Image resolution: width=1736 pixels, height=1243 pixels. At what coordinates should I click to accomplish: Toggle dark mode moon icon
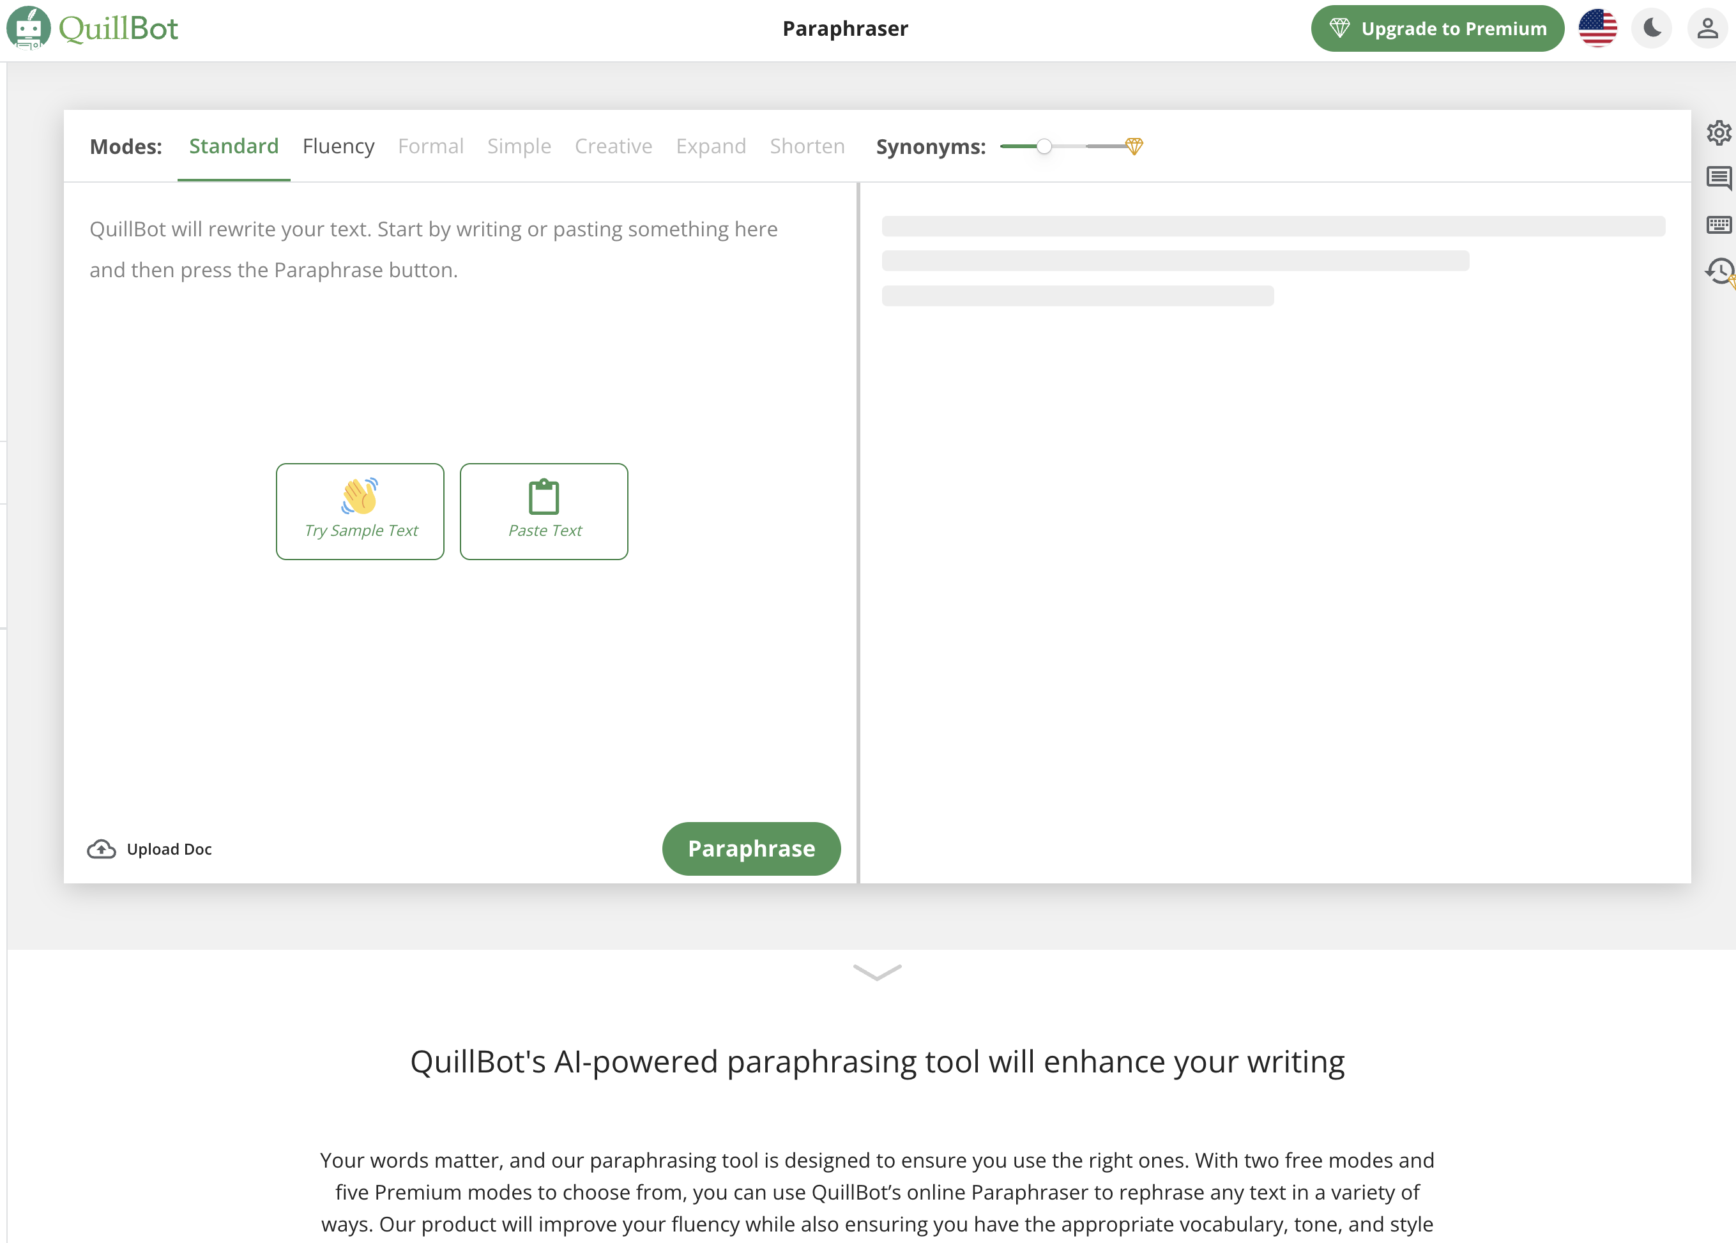1652,28
